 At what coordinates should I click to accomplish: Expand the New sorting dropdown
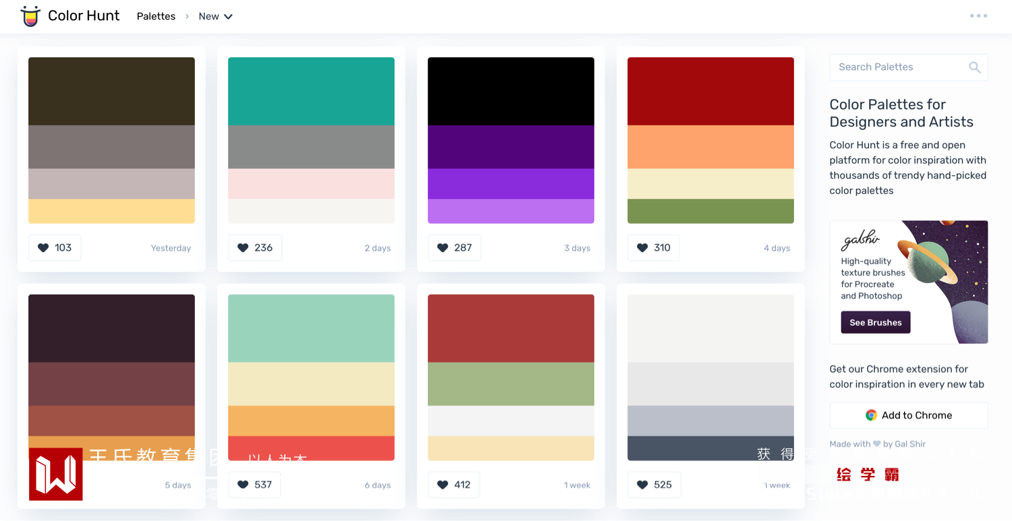[x=215, y=16]
